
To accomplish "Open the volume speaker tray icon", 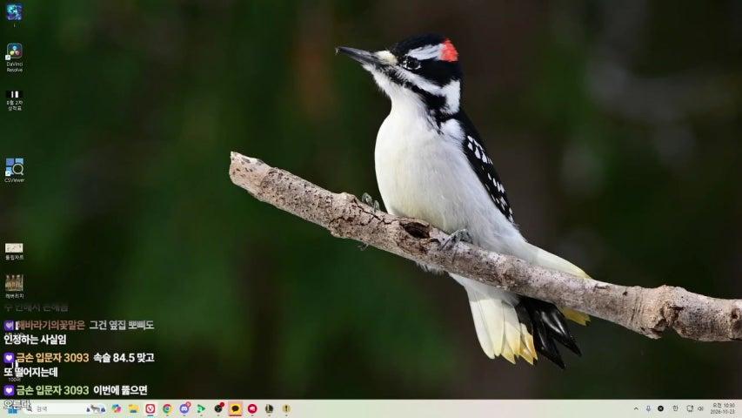I will tap(701, 408).
